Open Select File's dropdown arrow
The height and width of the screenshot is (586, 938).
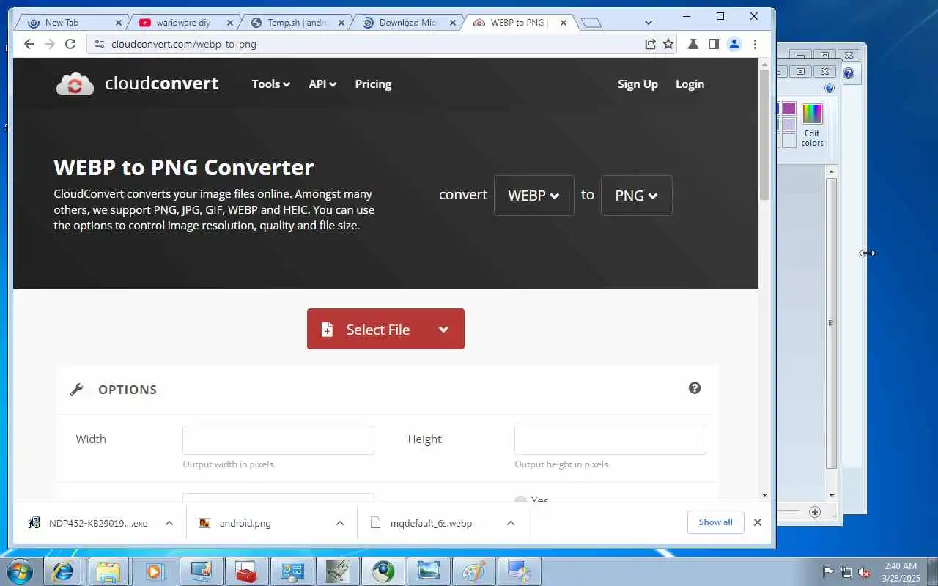pos(443,330)
